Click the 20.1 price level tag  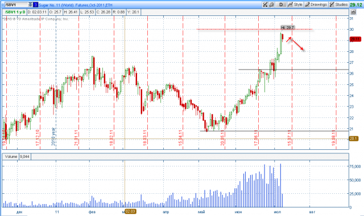354,138
